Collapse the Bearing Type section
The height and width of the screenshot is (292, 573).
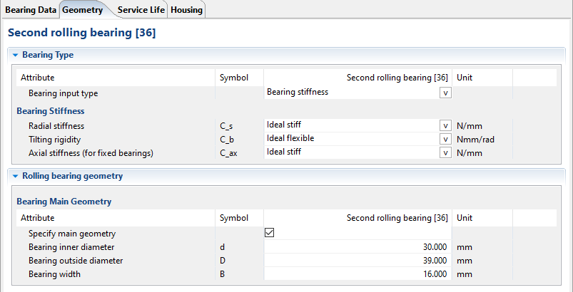click(15, 55)
